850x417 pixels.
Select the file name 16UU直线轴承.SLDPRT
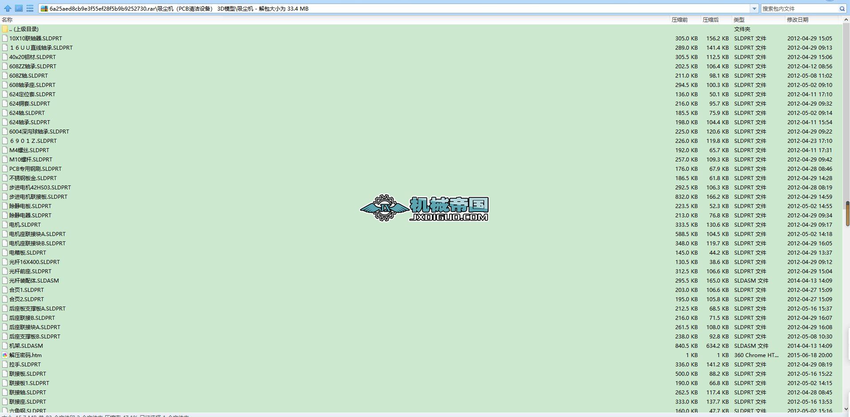(x=41, y=47)
